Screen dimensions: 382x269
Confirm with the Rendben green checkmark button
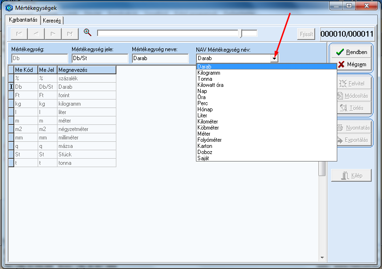pos(352,52)
